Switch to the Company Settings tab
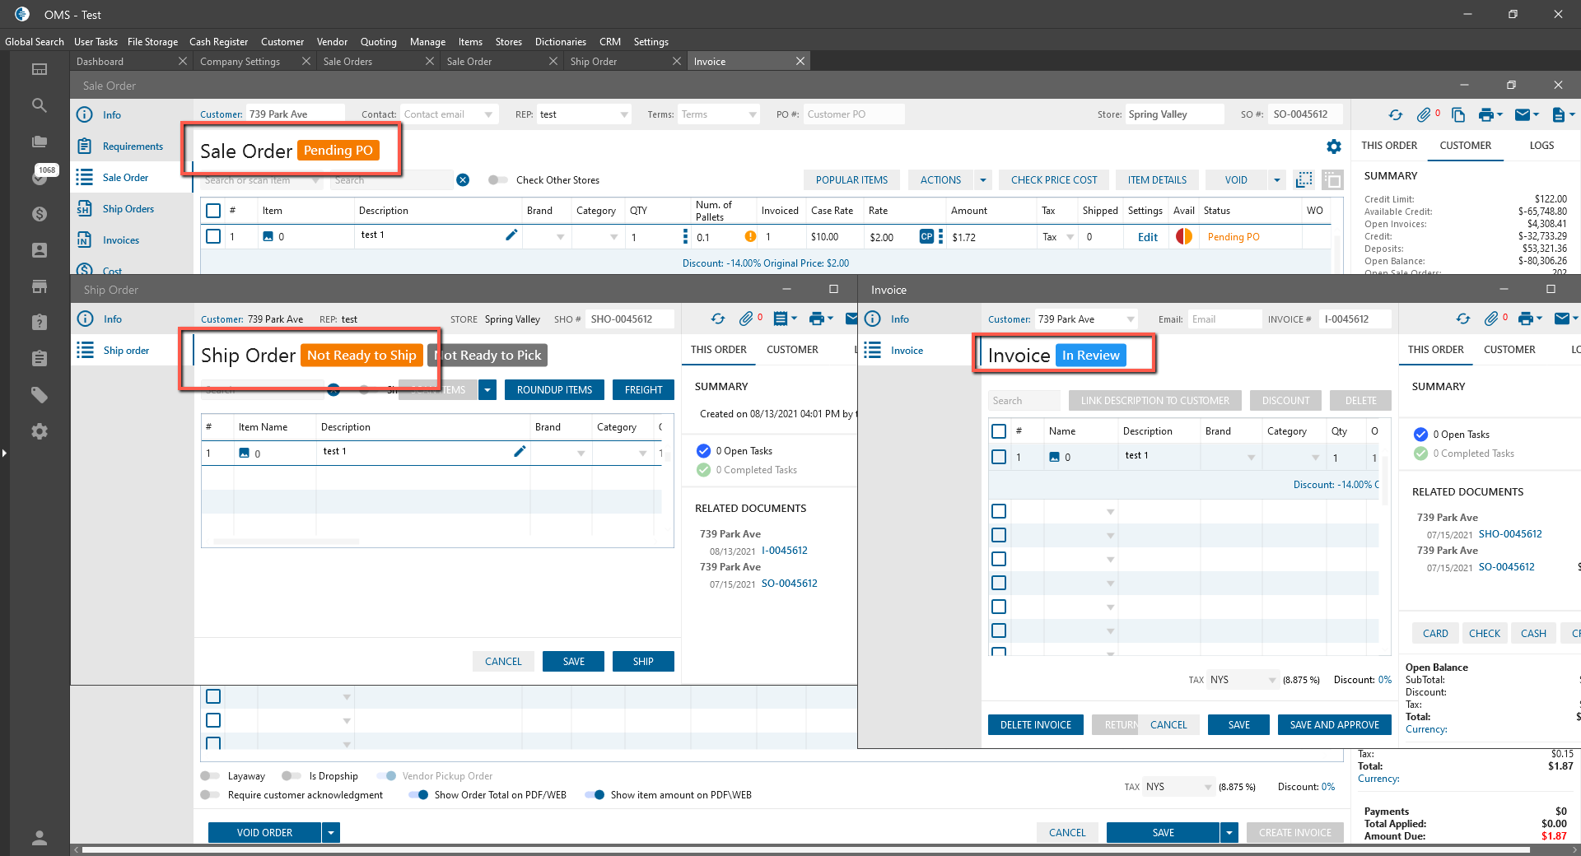Screen dimensions: 1581x856 240,62
